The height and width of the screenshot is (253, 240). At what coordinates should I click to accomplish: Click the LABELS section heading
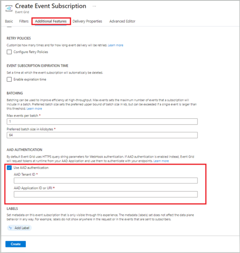(12, 209)
